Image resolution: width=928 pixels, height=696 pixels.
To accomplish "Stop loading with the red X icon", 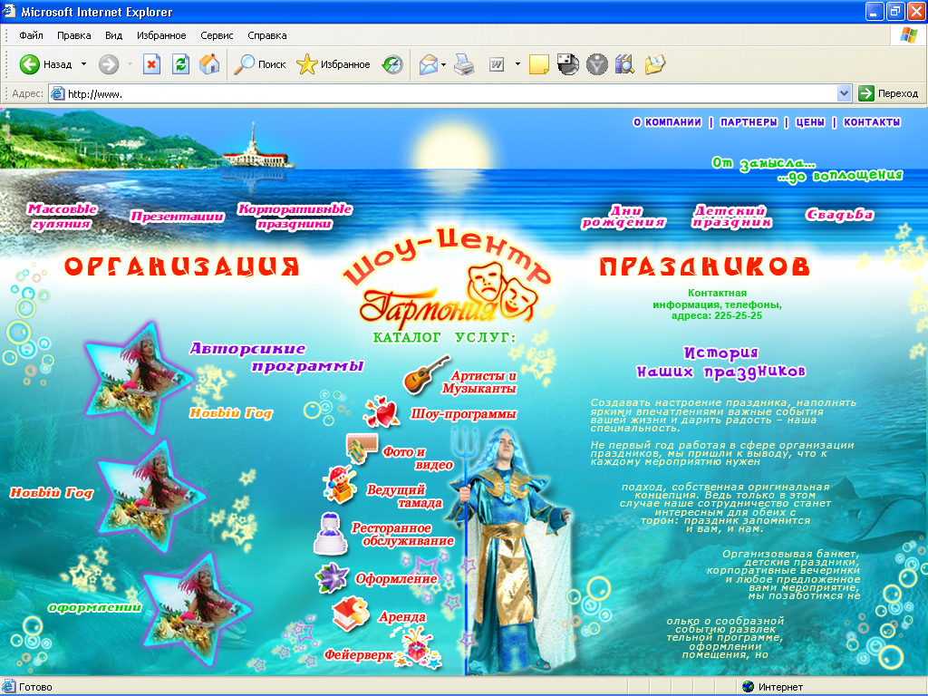I will [x=152, y=64].
